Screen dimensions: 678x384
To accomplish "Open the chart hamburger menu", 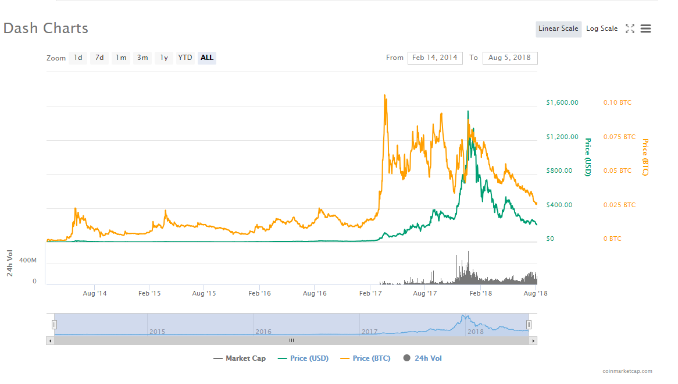I will coord(645,29).
